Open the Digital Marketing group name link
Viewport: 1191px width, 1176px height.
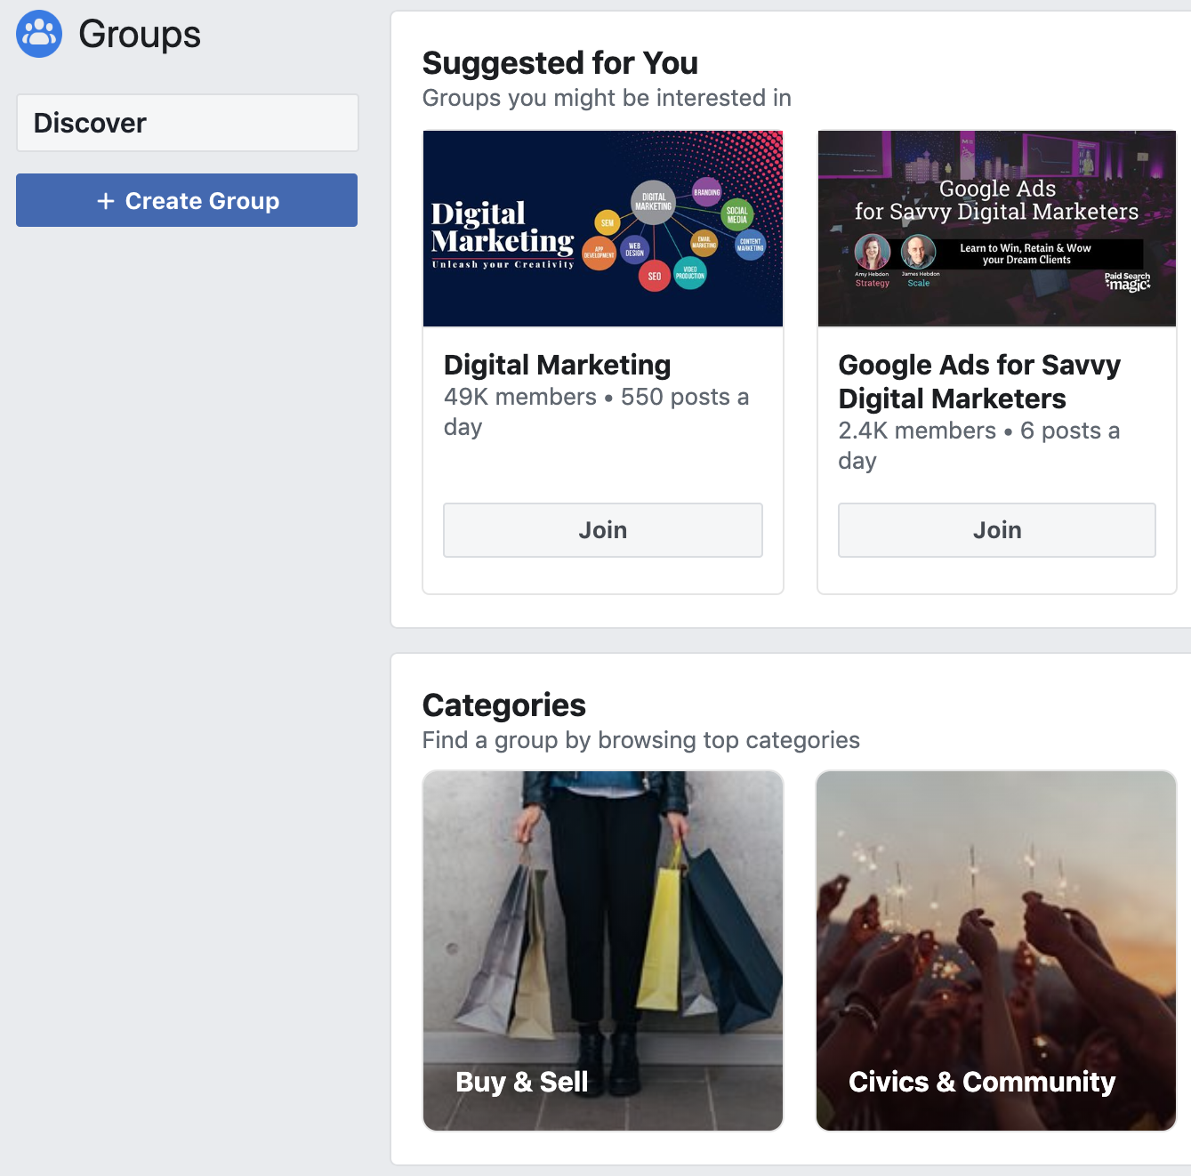point(557,365)
